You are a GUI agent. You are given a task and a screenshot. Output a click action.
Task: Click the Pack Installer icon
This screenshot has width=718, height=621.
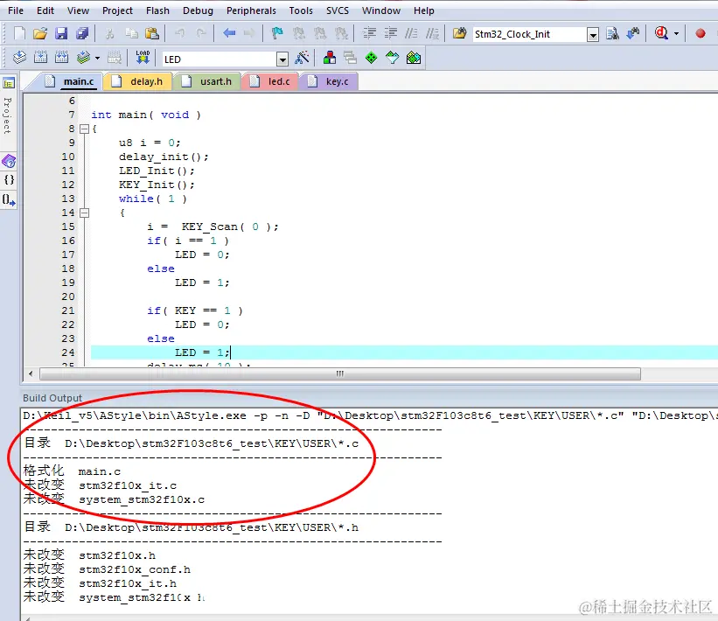click(414, 58)
